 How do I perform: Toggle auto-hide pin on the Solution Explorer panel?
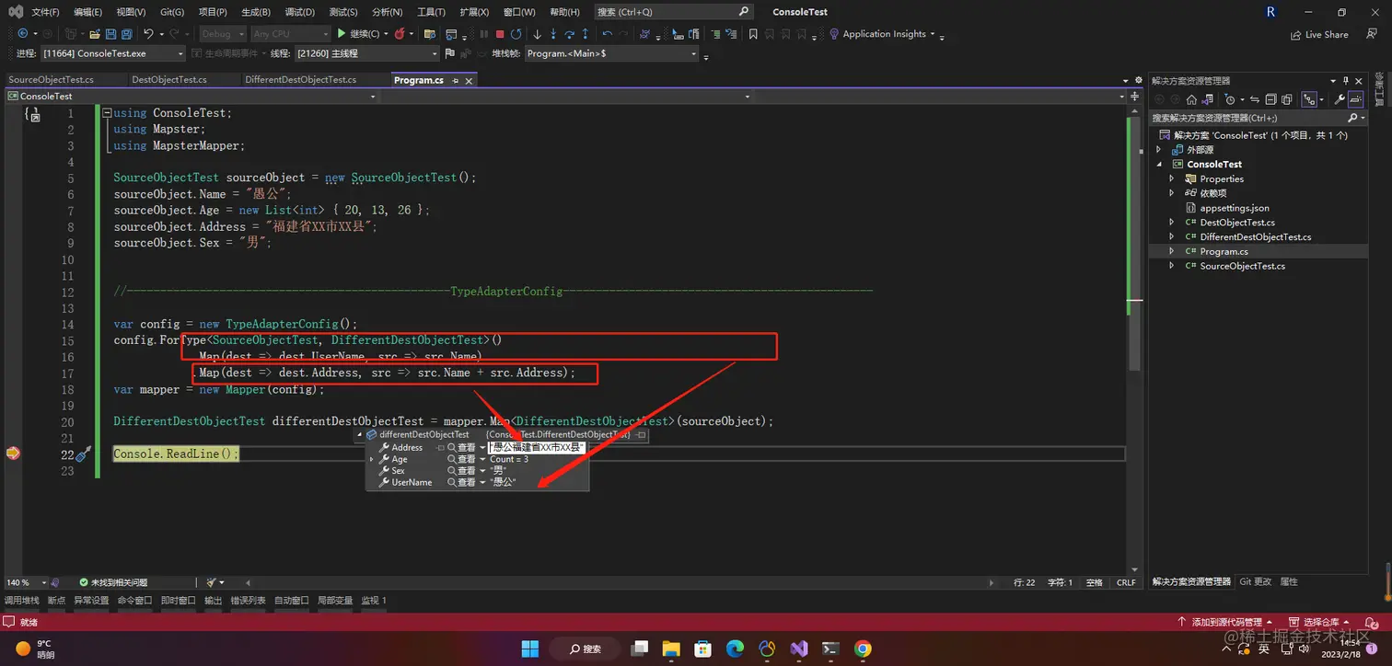pos(1346,81)
